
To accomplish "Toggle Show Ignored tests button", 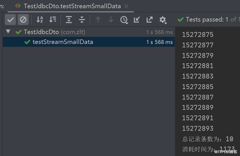I will [23, 20].
